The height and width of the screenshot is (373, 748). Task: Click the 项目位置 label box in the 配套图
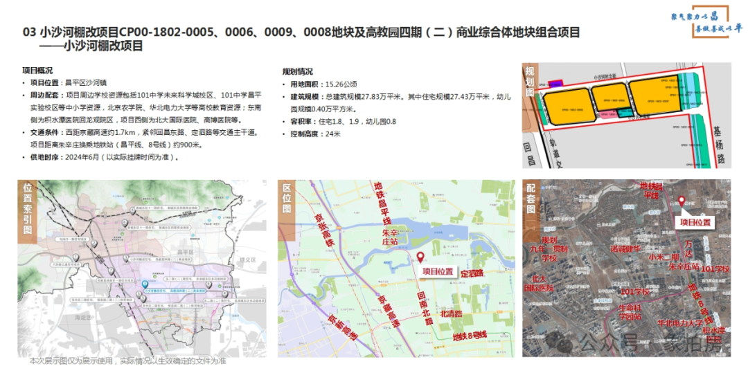[x=694, y=222]
